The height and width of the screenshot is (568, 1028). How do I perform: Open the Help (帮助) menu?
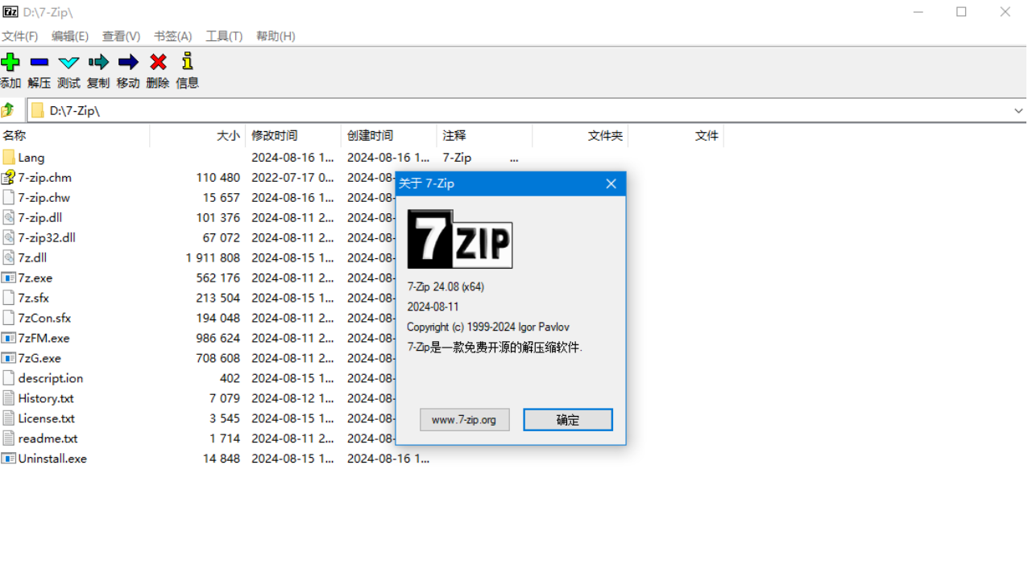point(276,36)
